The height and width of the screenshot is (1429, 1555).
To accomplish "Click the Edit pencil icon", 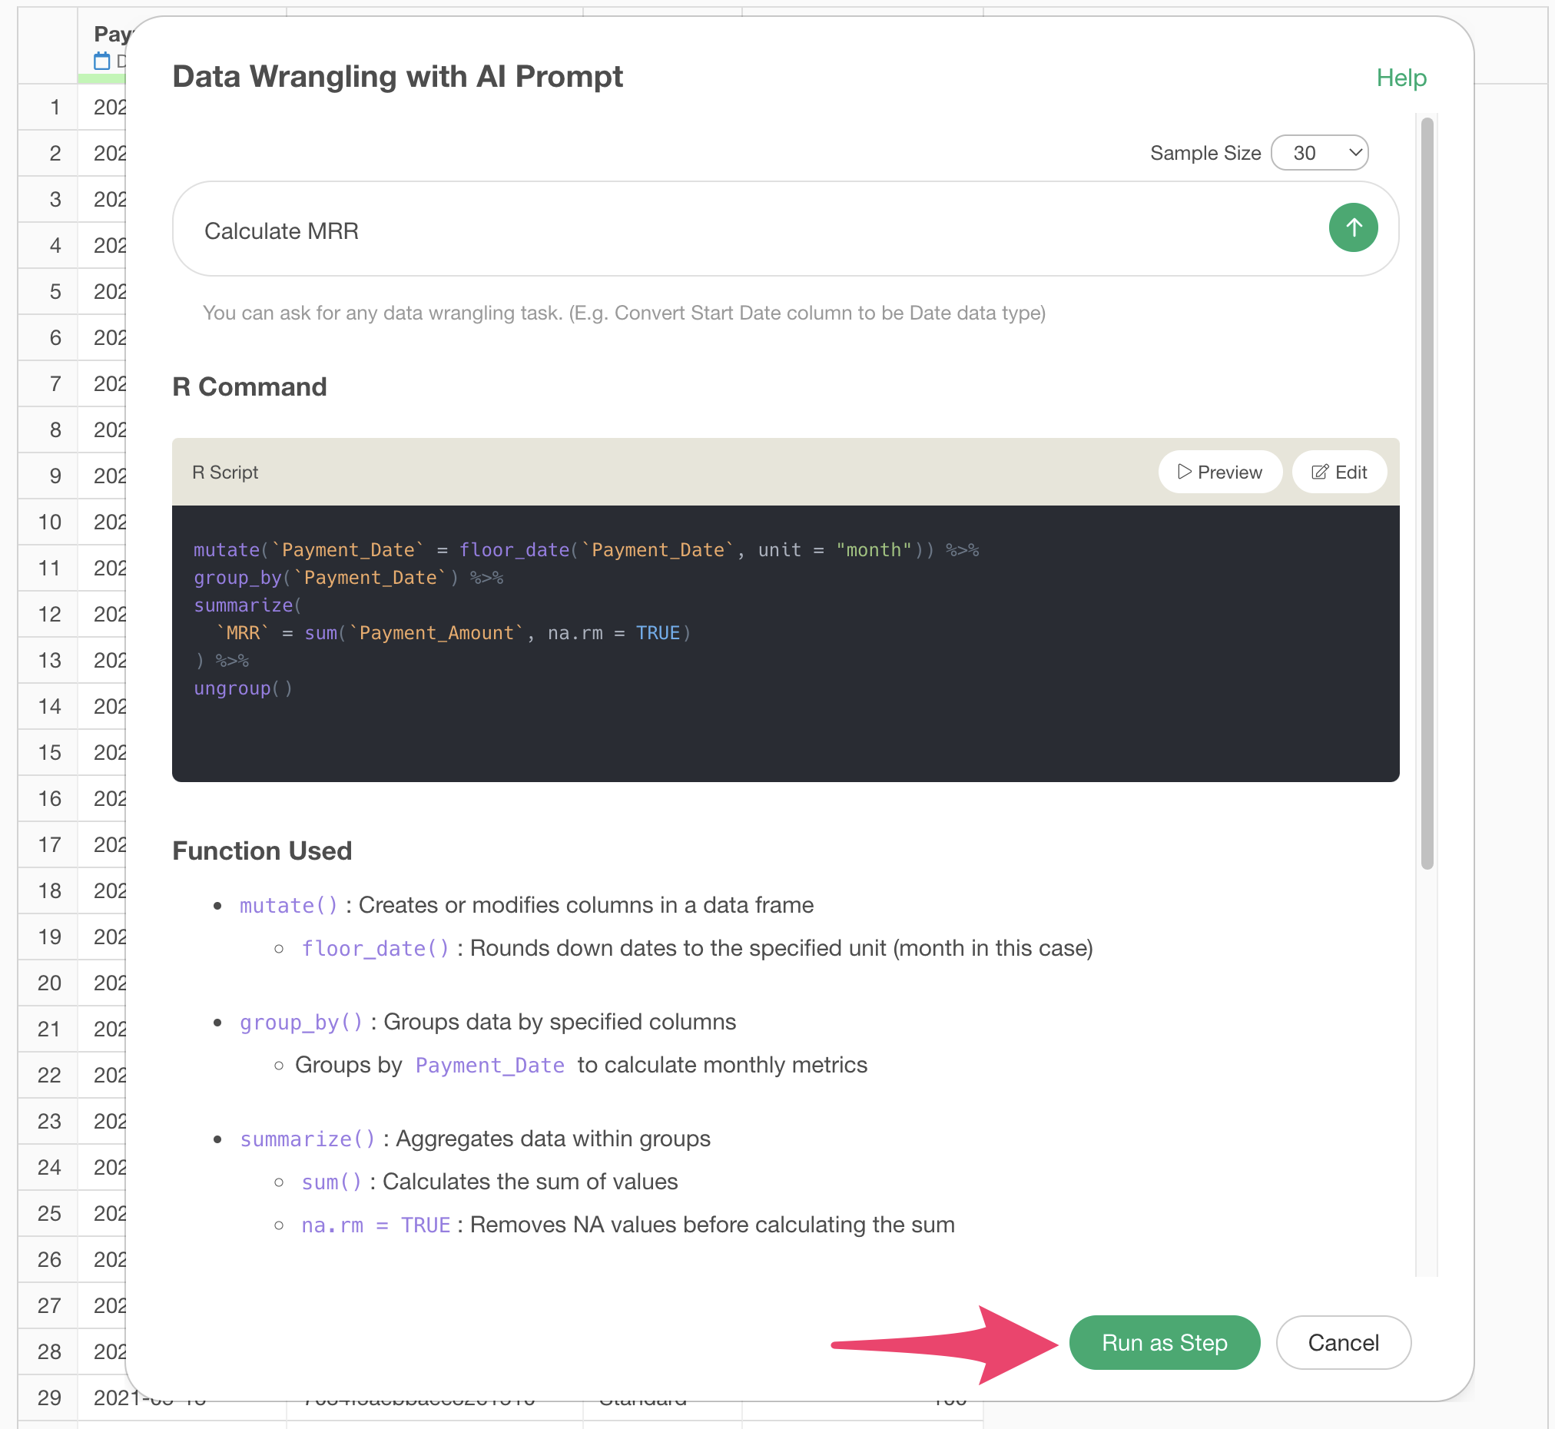I will click(1319, 472).
